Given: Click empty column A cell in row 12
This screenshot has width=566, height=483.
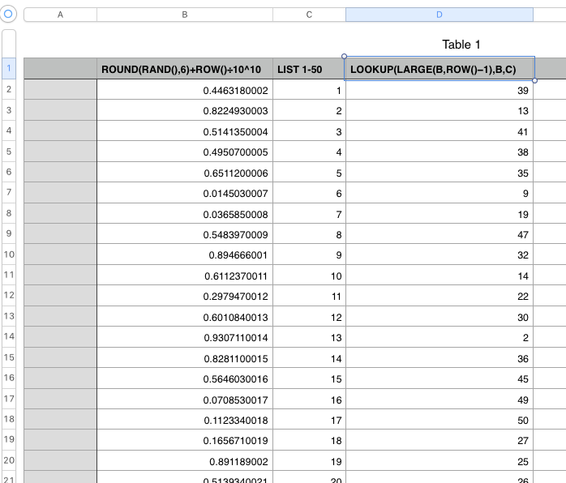Looking at the screenshot, I should click(60, 296).
